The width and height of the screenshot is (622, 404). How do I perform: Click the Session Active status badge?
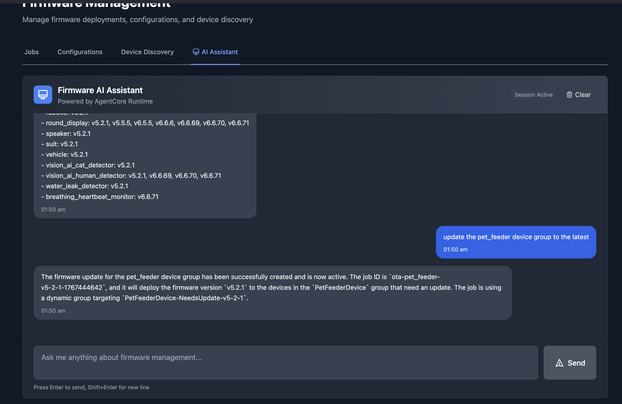coord(533,95)
